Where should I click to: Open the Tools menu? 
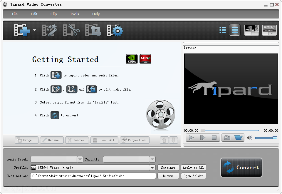click(75, 14)
